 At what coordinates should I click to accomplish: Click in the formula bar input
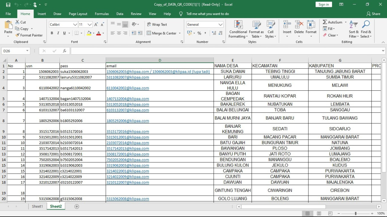click(224, 51)
